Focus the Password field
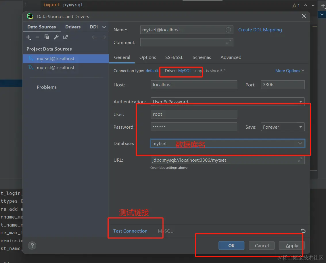Screen dimensions: 326x263 coord(194,127)
